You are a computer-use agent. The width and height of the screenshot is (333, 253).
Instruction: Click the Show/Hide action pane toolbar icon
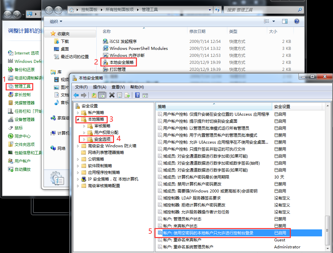coord(145,96)
